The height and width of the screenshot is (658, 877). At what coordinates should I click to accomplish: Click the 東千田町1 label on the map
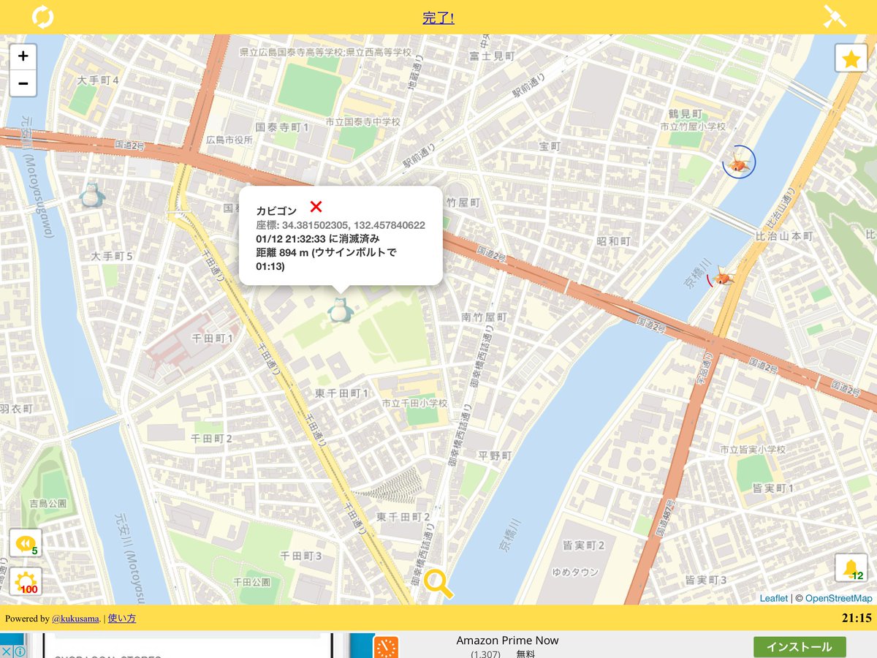point(341,393)
